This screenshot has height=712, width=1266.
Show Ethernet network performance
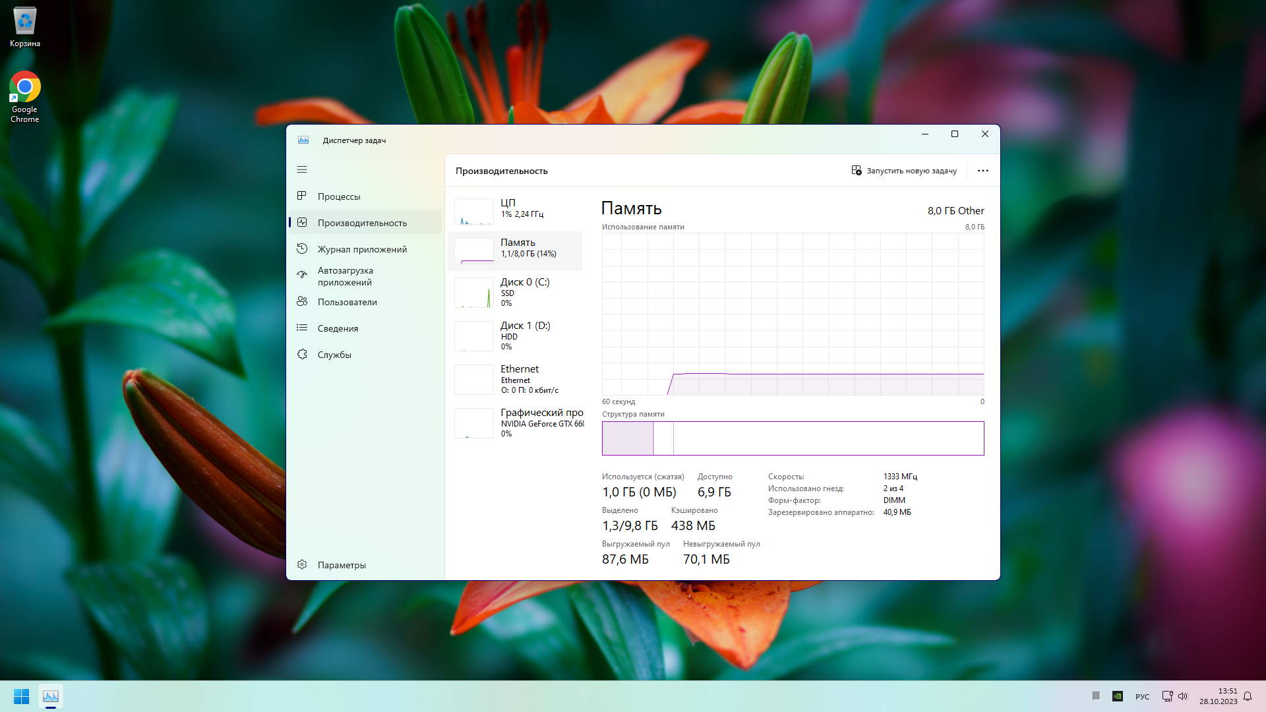(x=518, y=379)
